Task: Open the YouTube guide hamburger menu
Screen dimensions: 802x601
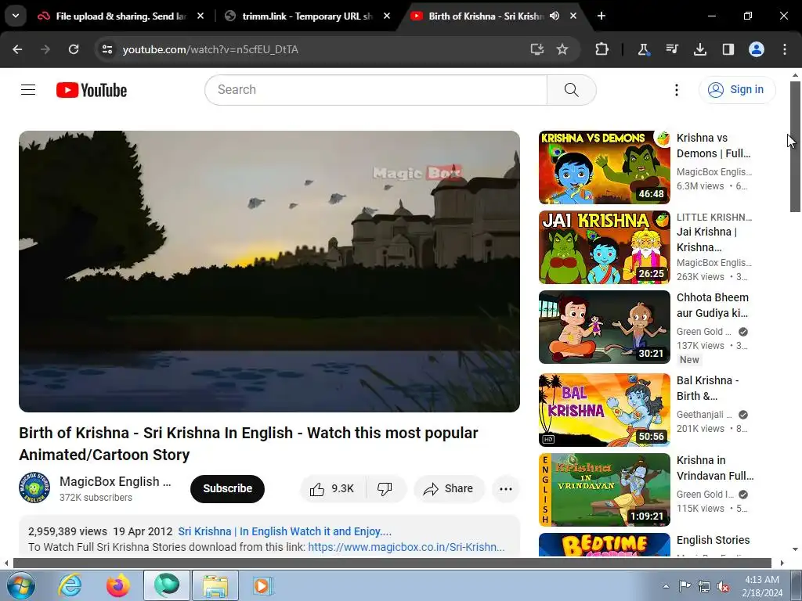Action: (28, 90)
